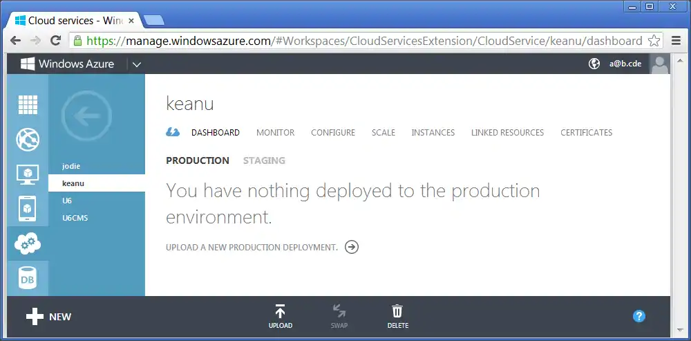The image size is (691, 341).
Task: Switch to the Instances tab
Action: (433, 132)
